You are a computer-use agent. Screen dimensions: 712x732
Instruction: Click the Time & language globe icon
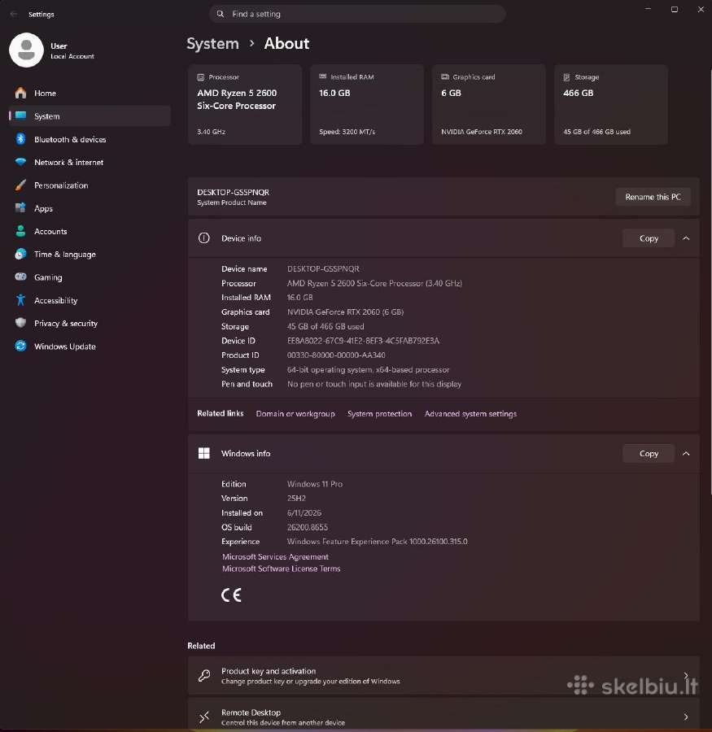pos(20,254)
